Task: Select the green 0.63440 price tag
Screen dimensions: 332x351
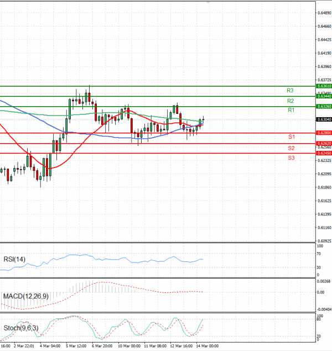Action: (x=323, y=96)
